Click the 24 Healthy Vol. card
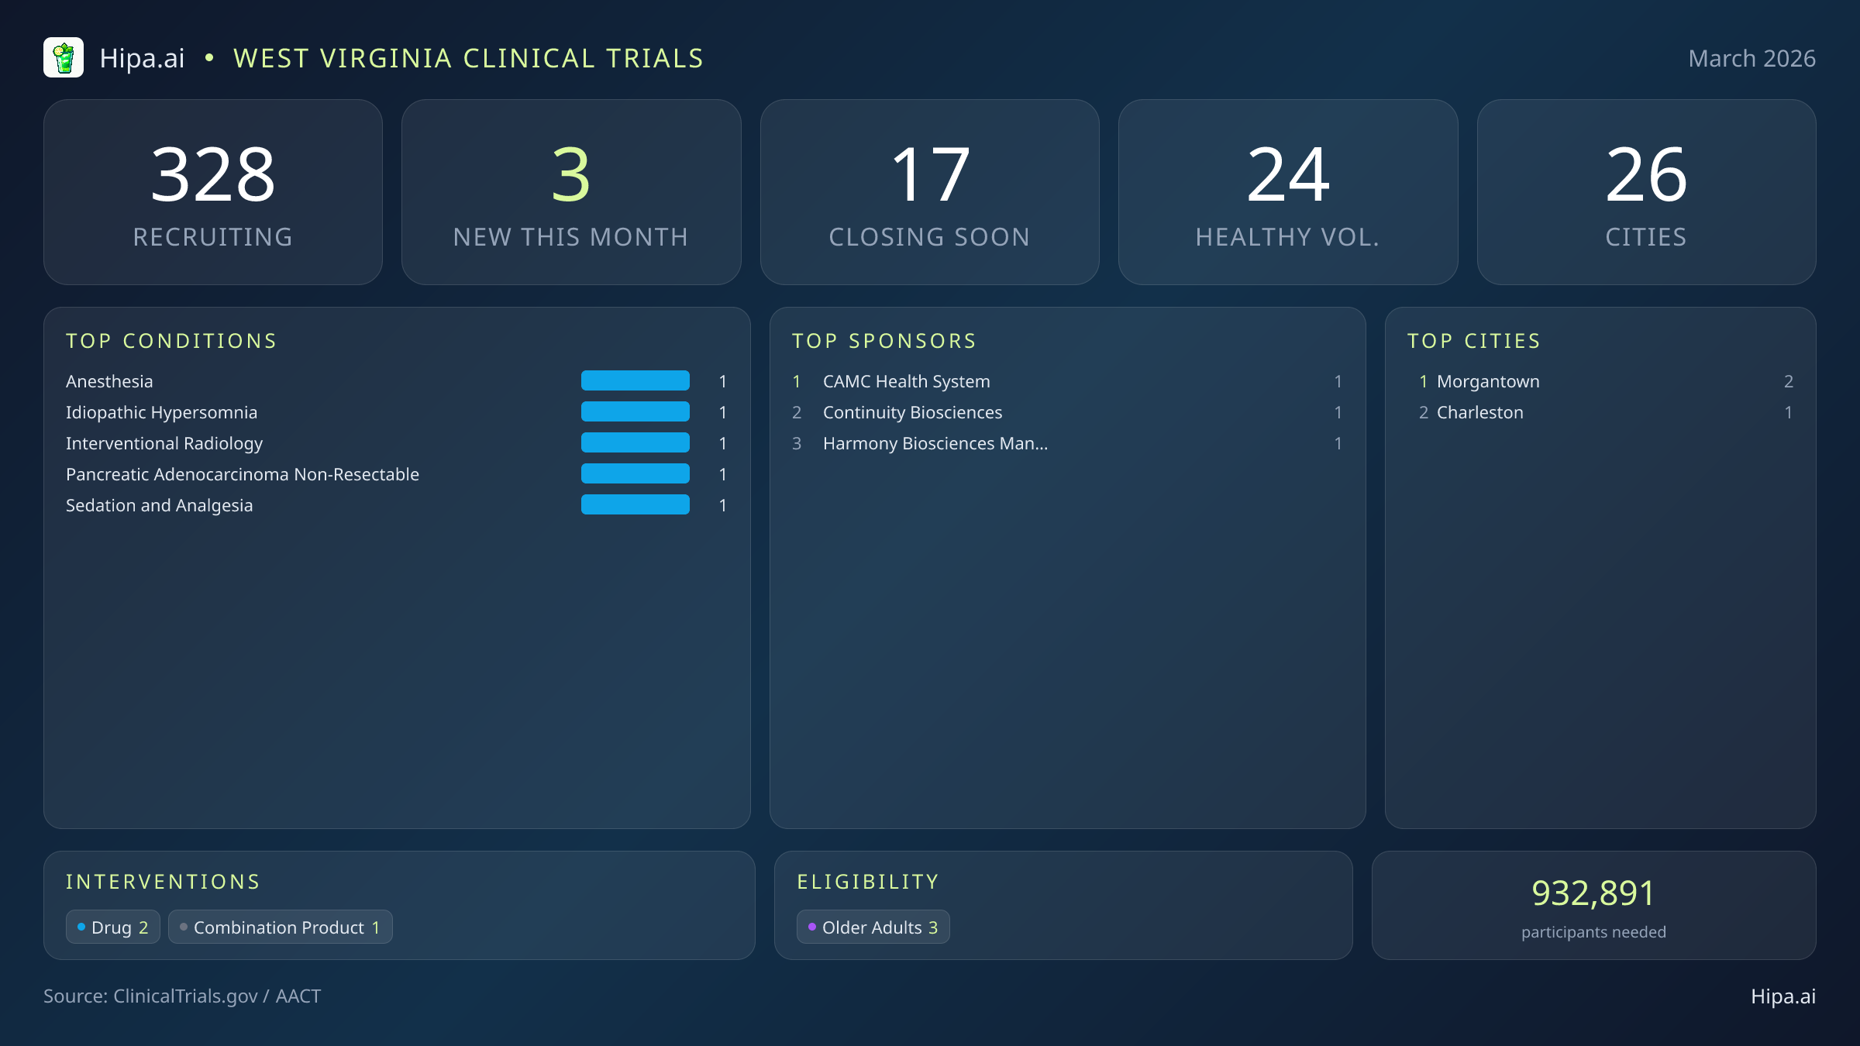The width and height of the screenshot is (1860, 1046). click(1288, 191)
